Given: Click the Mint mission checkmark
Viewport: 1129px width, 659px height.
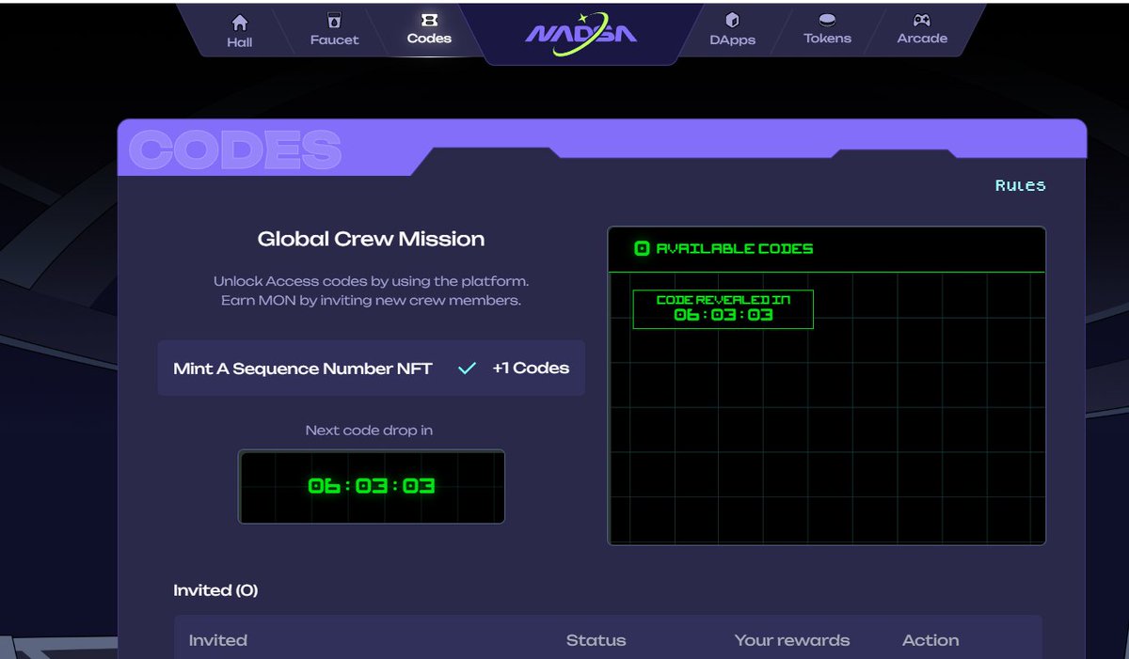Looking at the screenshot, I should (467, 369).
